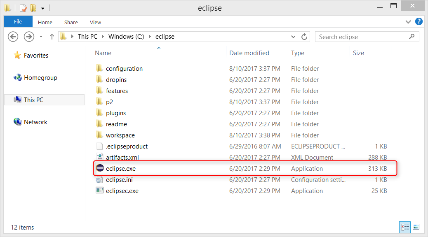Select the features folder icon
This screenshot has height=237, width=428.
99,91
